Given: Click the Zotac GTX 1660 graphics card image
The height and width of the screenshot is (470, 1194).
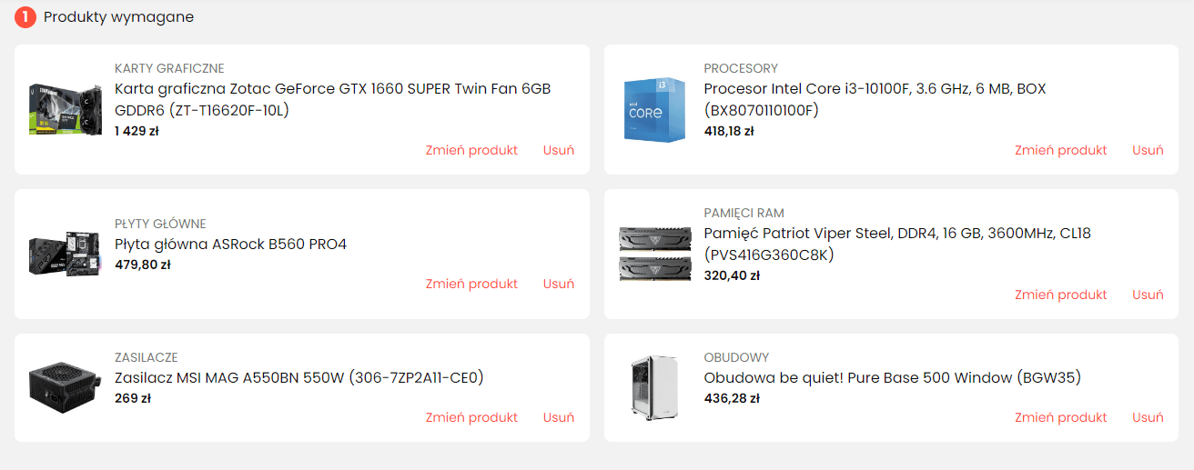Looking at the screenshot, I should pos(66,110).
